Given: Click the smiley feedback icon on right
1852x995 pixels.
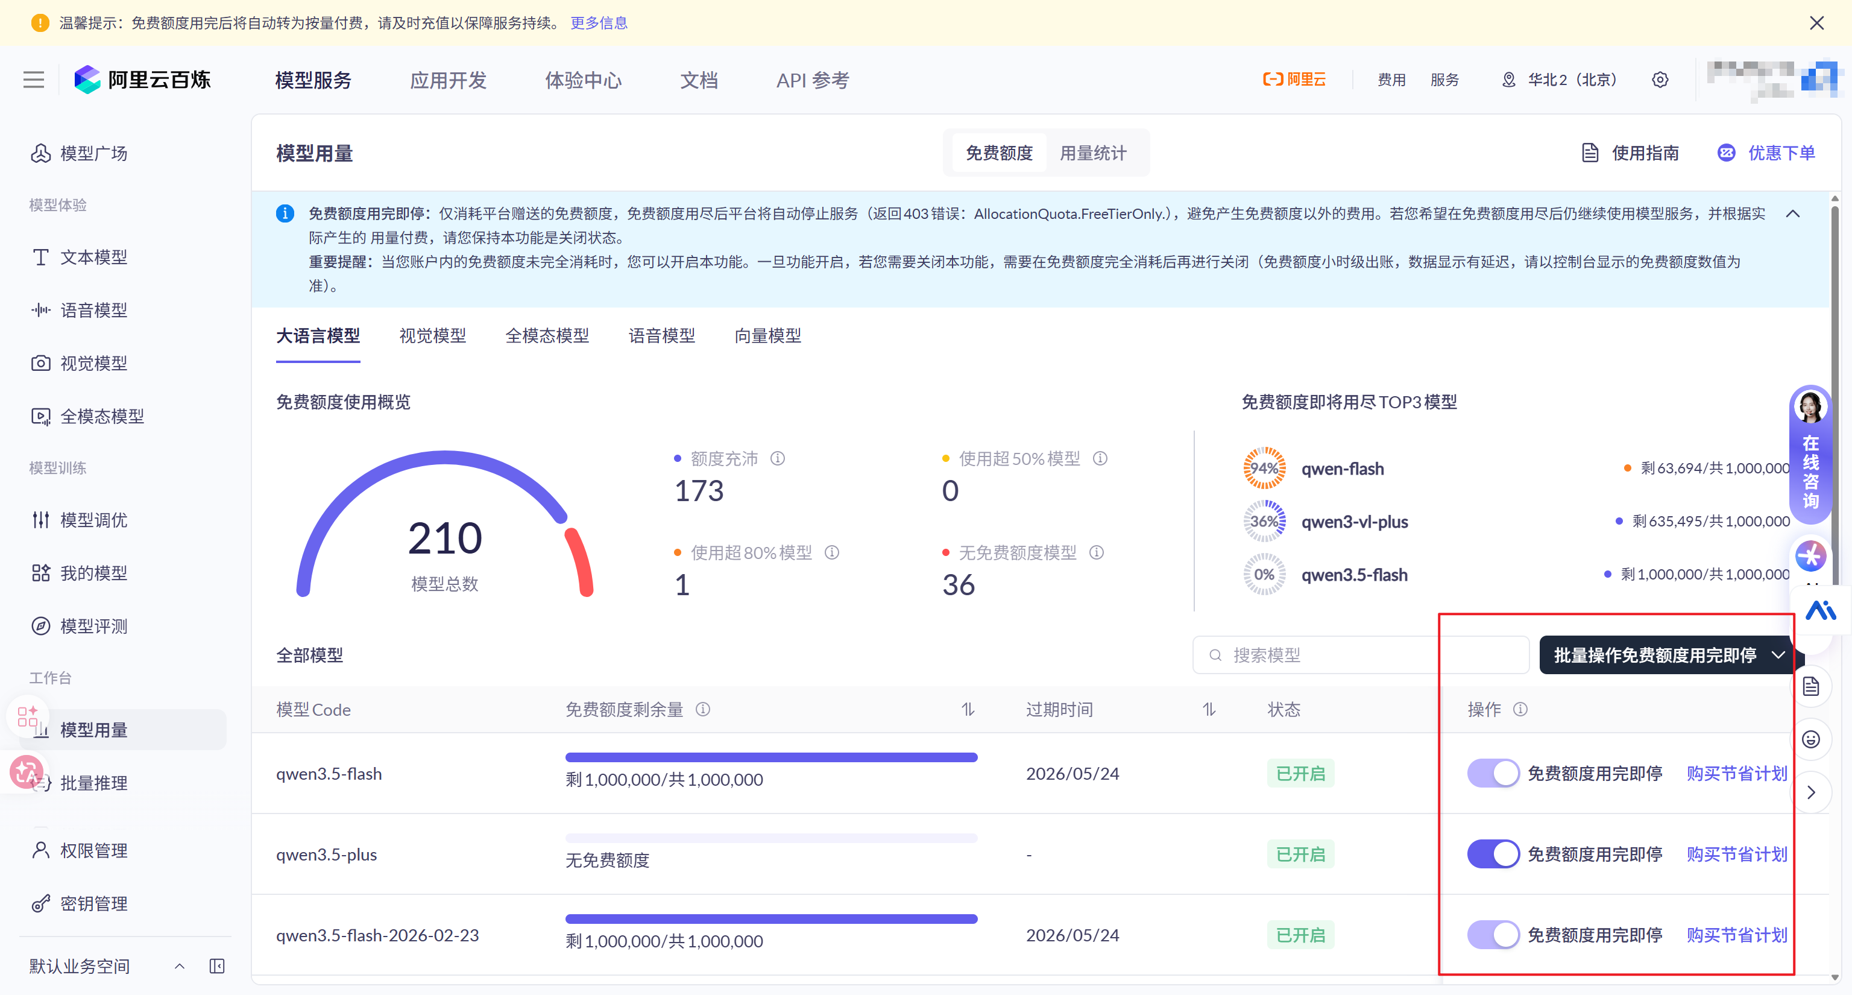Looking at the screenshot, I should [x=1810, y=739].
